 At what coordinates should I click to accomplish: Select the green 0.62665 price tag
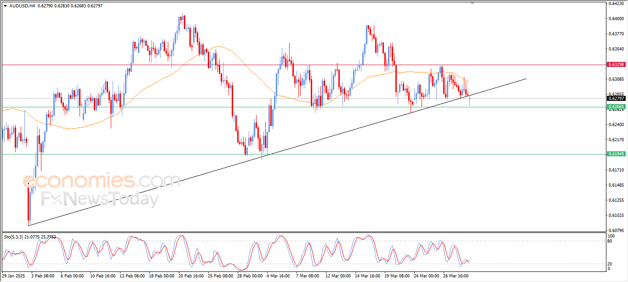[616, 106]
